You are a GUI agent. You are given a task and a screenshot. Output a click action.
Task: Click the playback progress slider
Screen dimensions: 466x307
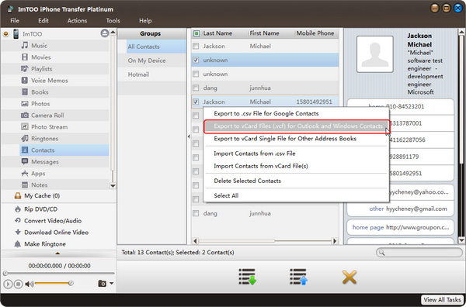click(58, 273)
